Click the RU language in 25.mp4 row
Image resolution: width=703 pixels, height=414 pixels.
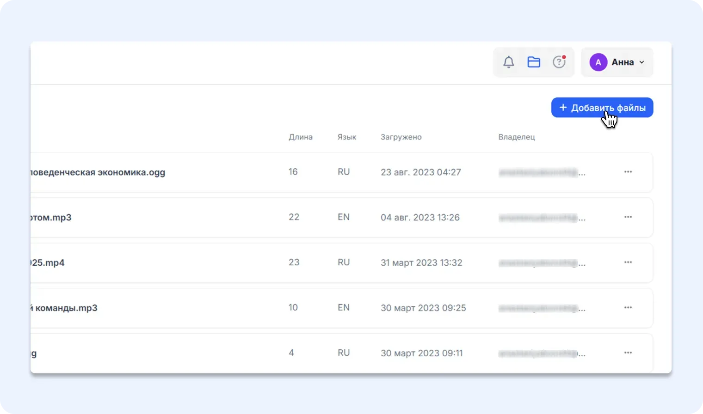344,262
